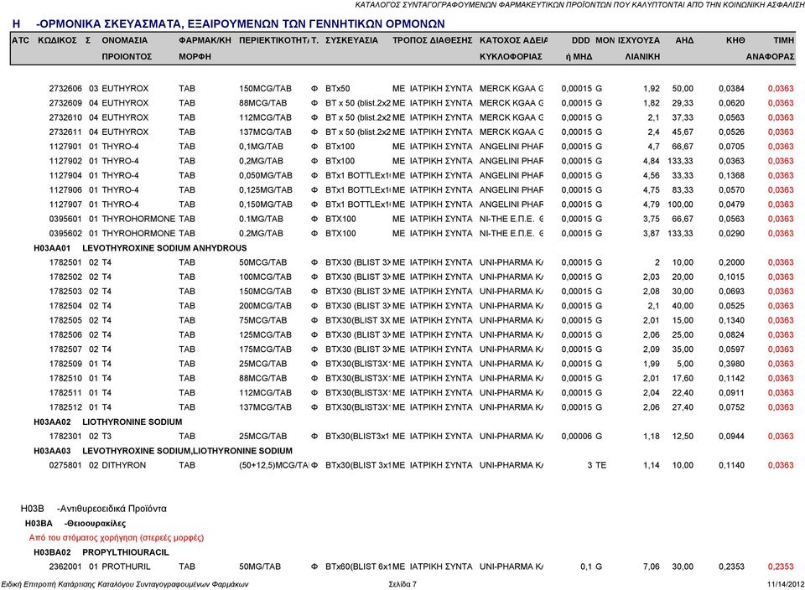Select the H03AA01 LEVOTHYROXINE SODIUM ANHYDROUS heading
The height and width of the screenshot is (590, 805).
coord(140,248)
